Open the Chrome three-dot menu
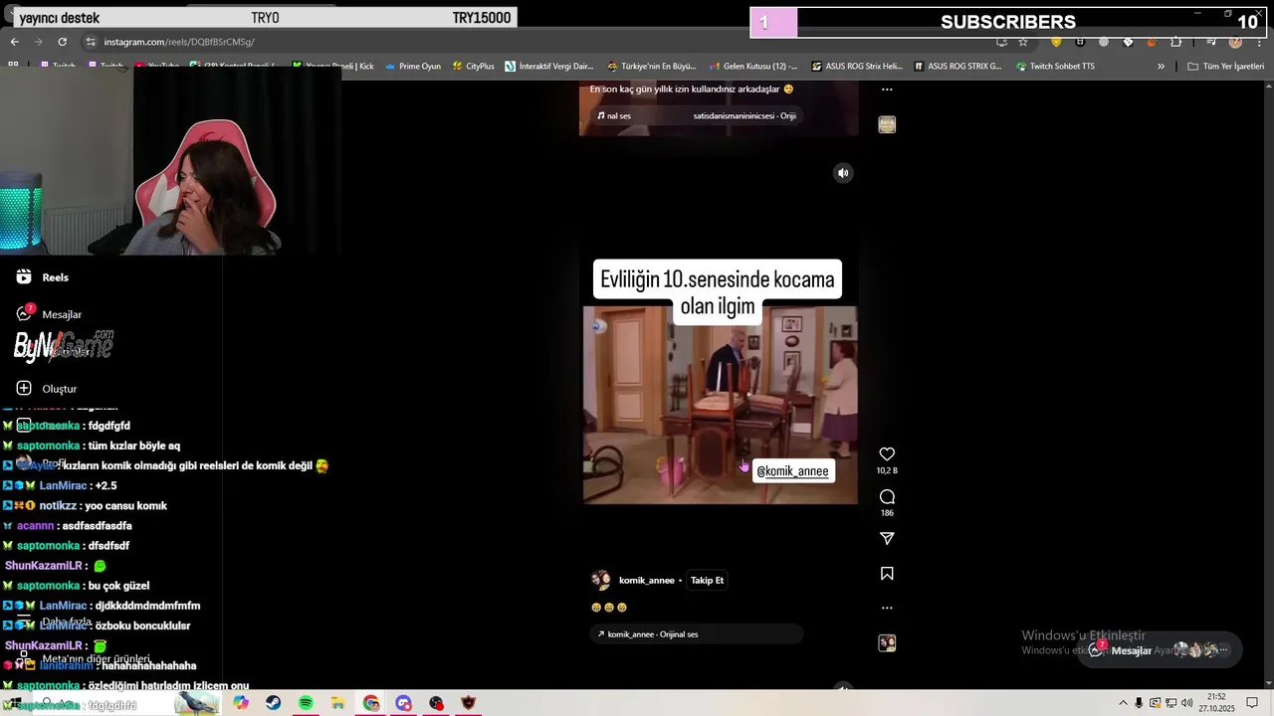Screen dimensions: 1274x716 [1259, 42]
